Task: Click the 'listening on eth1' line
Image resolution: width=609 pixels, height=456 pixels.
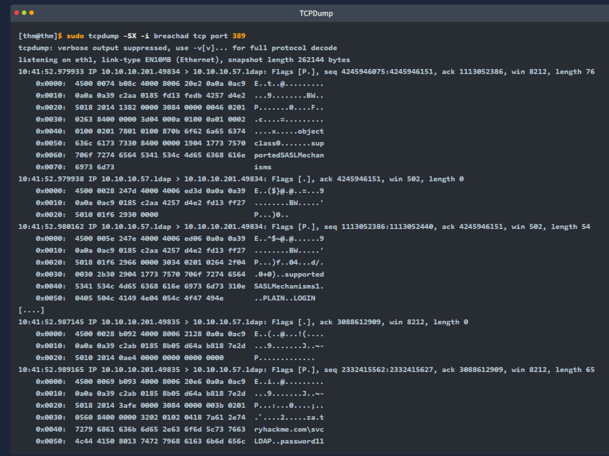Action: click(x=184, y=60)
